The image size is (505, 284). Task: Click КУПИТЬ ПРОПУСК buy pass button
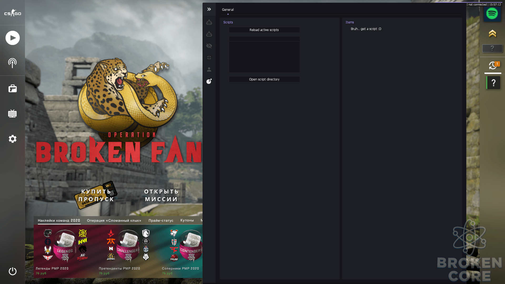click(96, 195)
